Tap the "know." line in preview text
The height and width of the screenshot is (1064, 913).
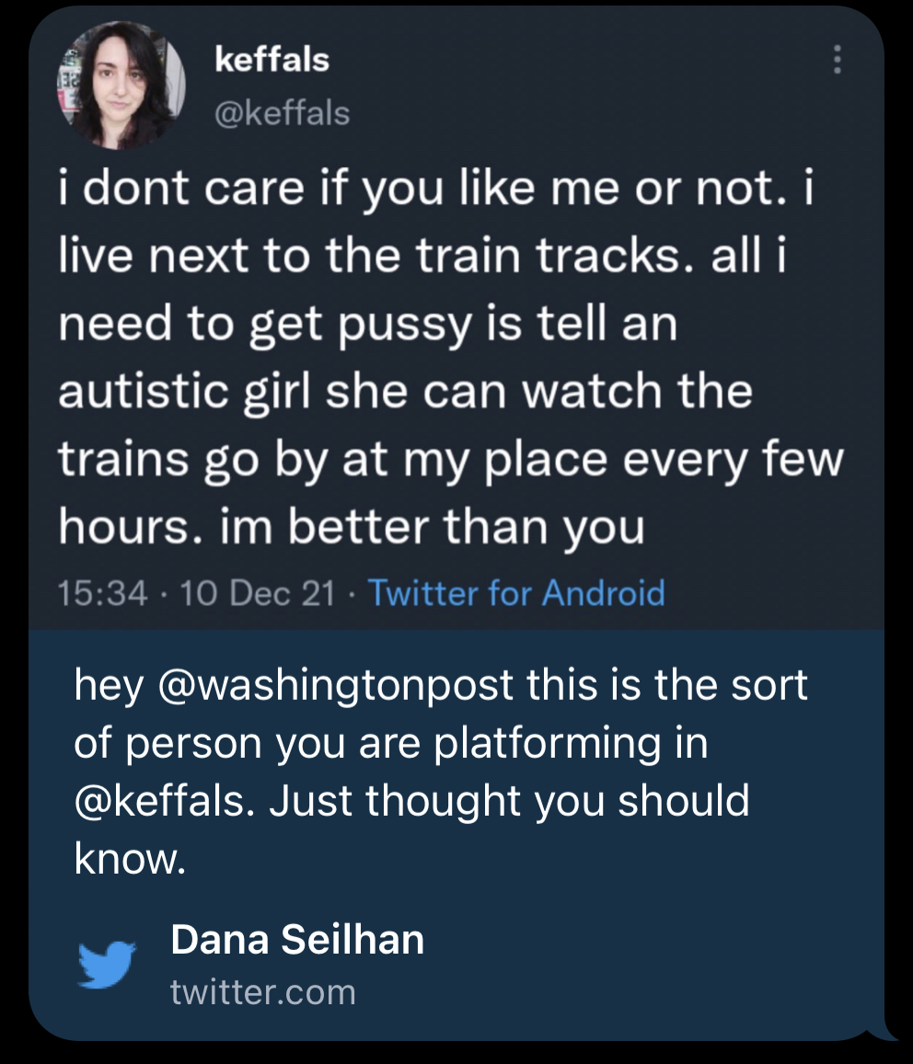pos(130,859)
